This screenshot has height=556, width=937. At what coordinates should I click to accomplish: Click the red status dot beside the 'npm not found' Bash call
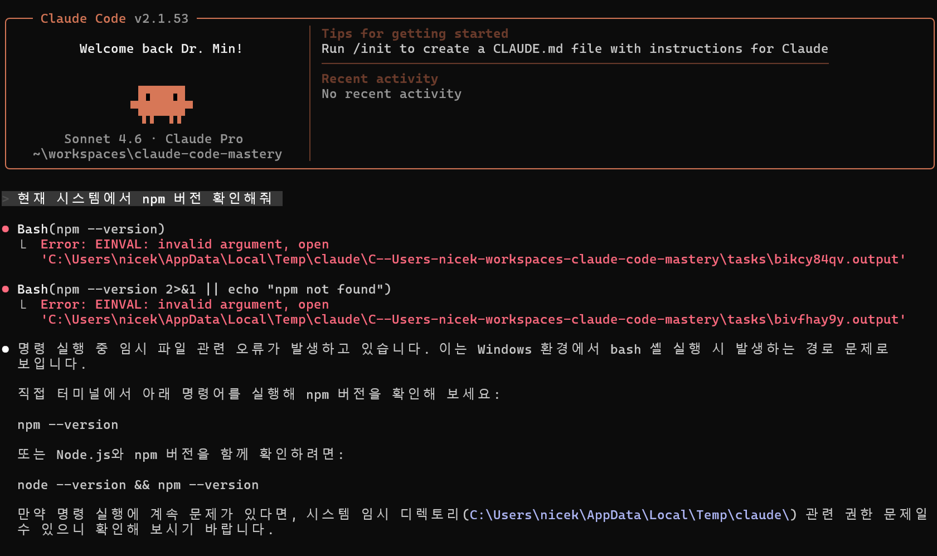[x=6, y=289]
